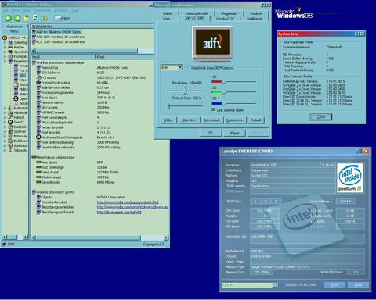Screen dimensions: 376x300
Task: Select the Biztonság tree icon
Action: coord(10,136)
